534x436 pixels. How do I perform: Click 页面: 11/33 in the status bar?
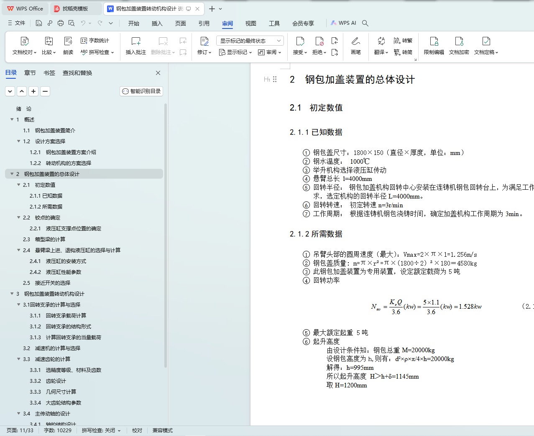[20, 431]
